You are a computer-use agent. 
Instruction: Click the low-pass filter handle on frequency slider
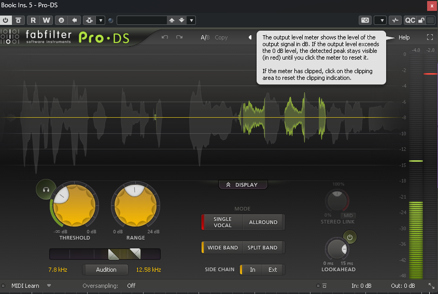135,254
